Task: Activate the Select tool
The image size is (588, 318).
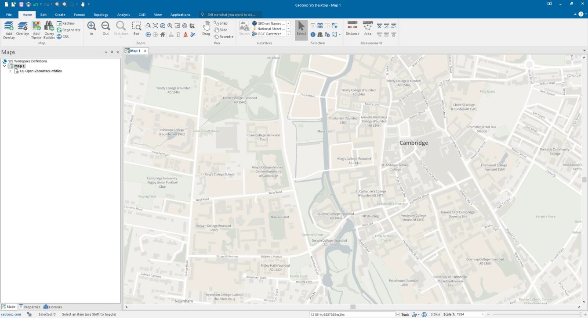Action: (301, 30)
